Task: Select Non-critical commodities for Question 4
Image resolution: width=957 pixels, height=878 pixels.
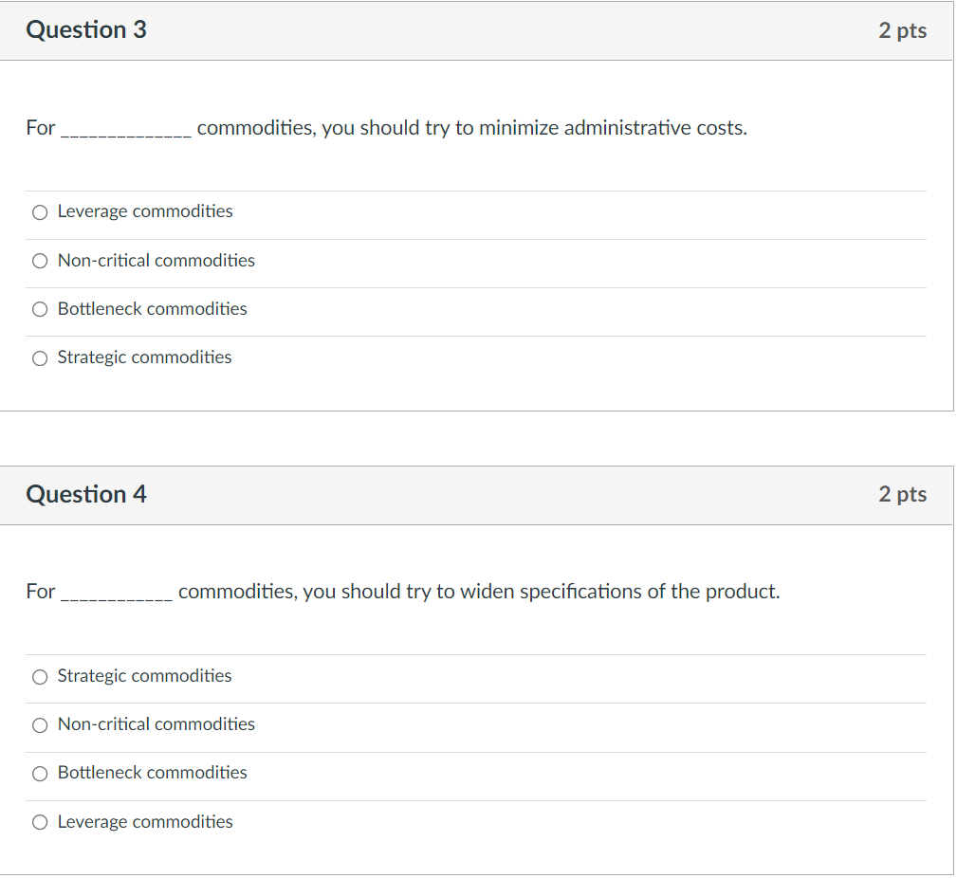Action: tap(40, 724)
